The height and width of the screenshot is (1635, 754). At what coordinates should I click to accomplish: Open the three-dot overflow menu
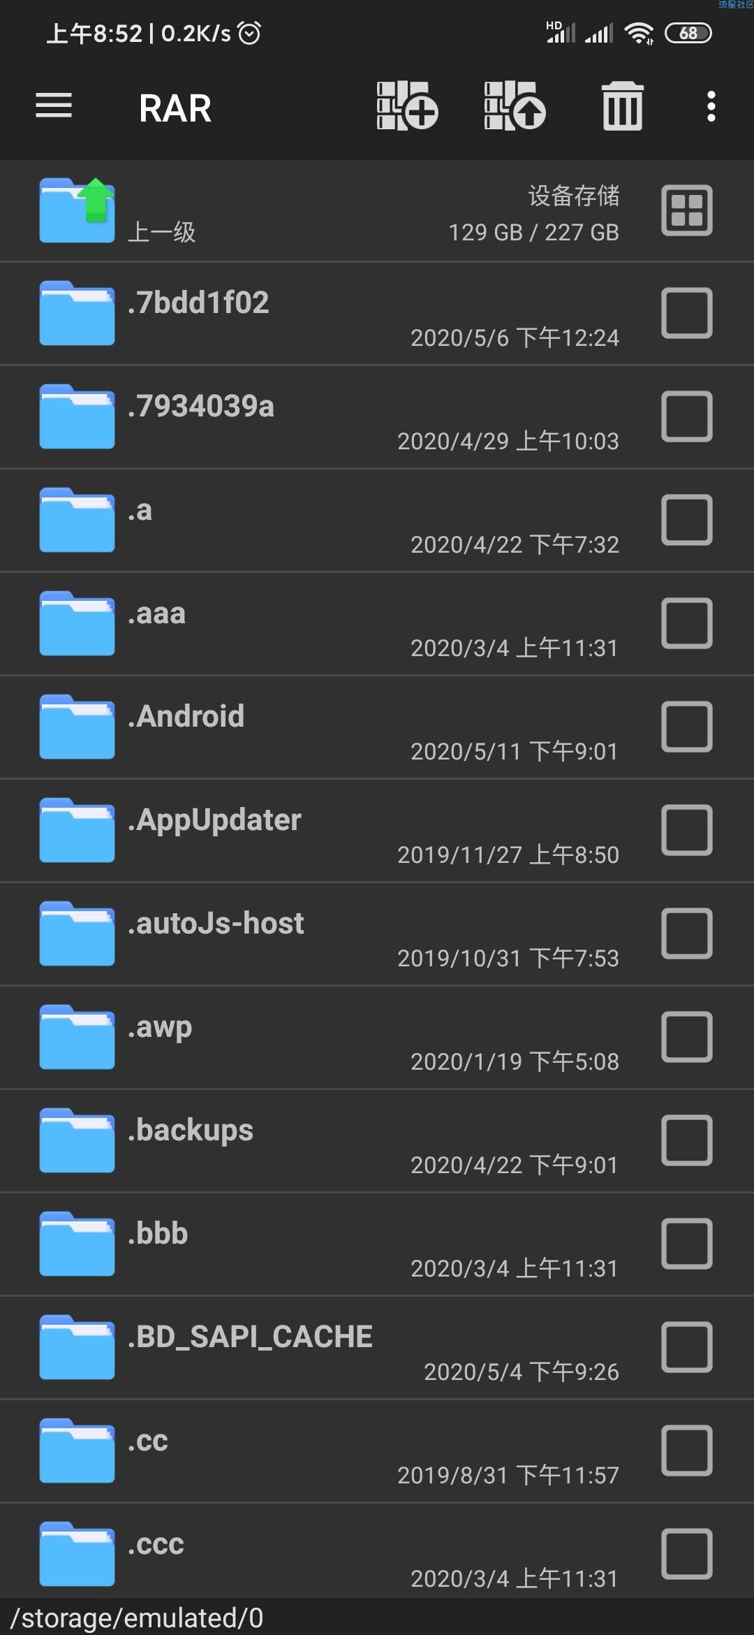point(711,106)
